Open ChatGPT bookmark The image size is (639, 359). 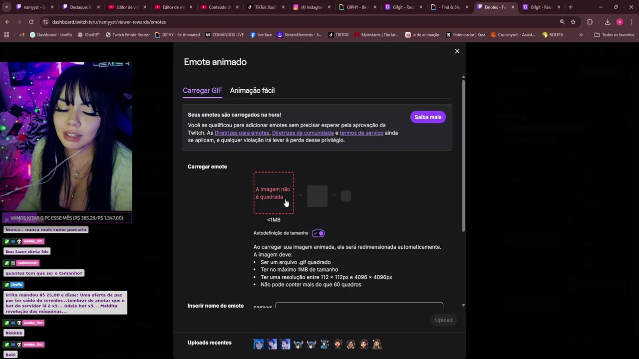tap(89, 35)
